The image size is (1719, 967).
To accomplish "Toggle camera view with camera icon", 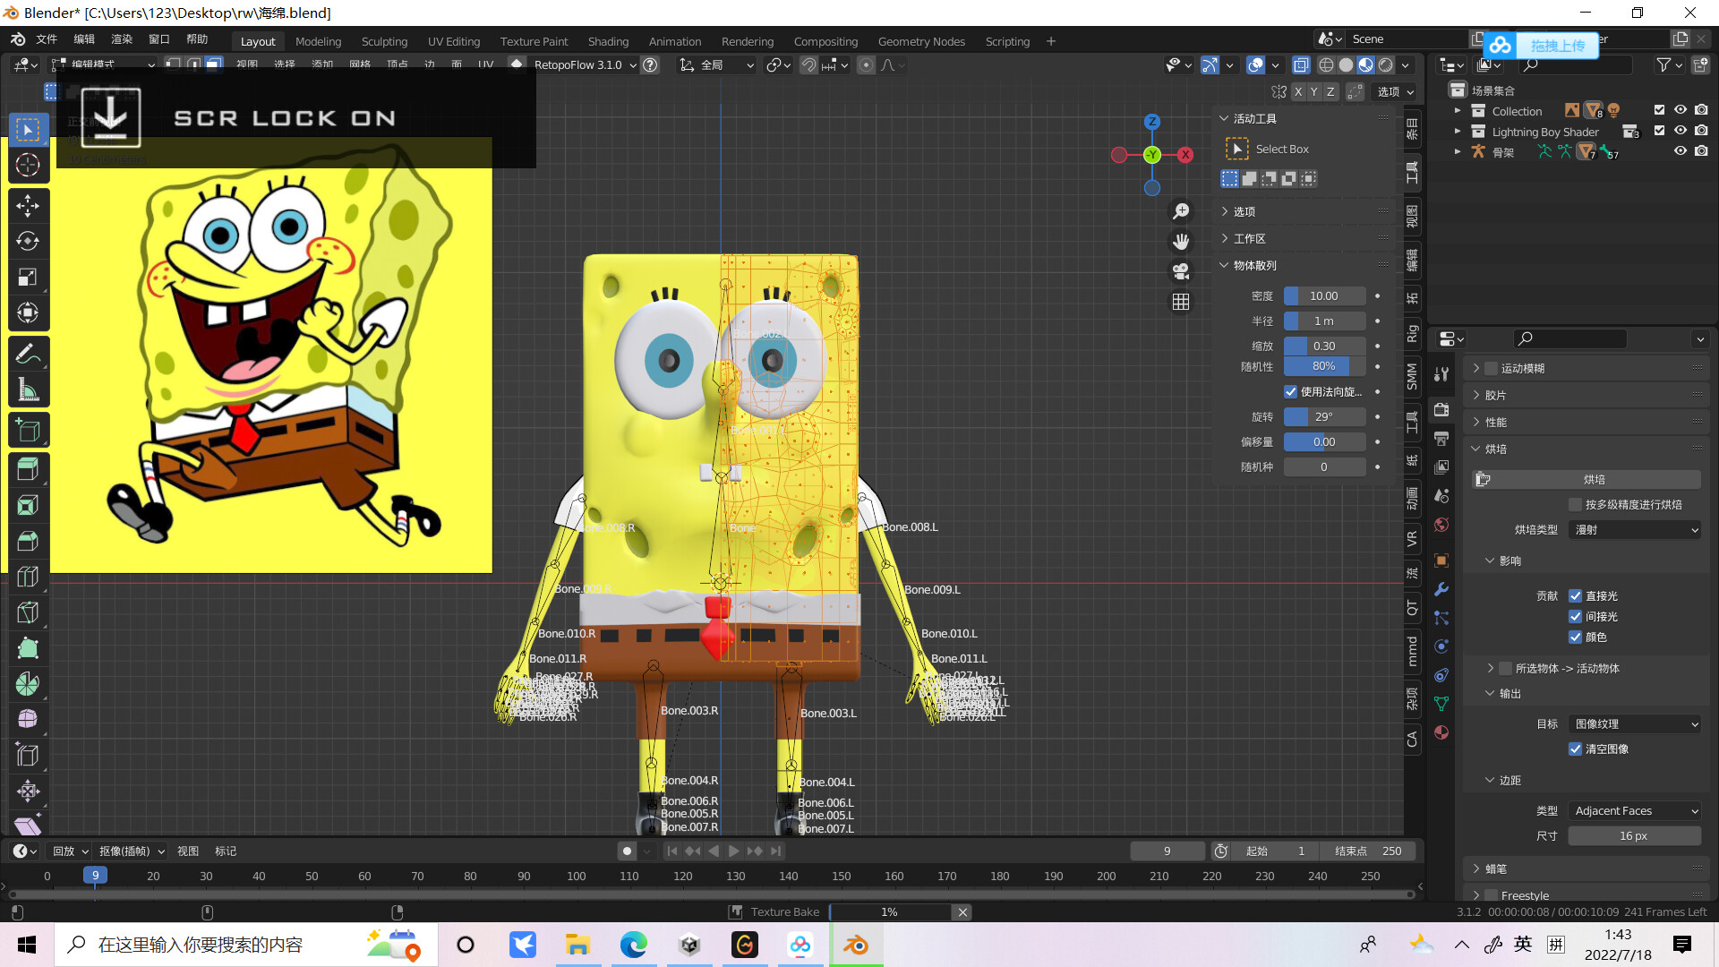I will pyautogui.click(x=1181, y=271).
